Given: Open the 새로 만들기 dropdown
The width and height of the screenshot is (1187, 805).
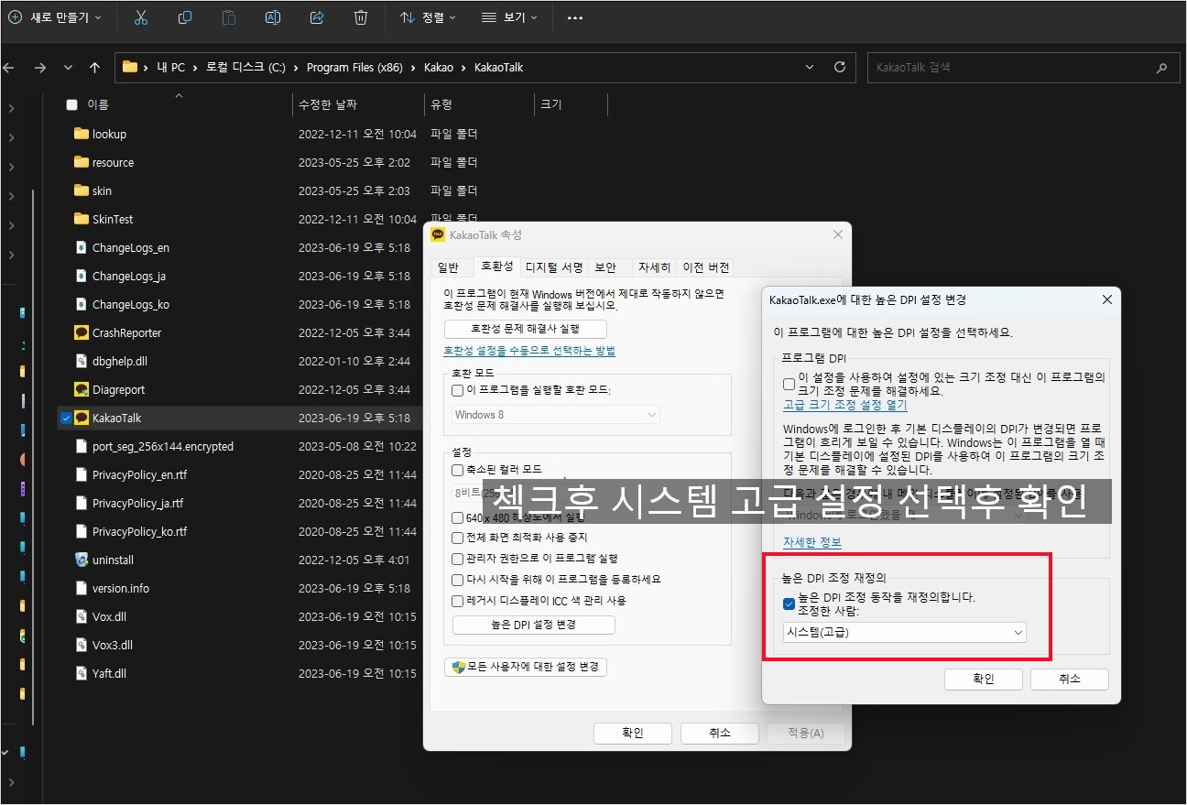Looking at the screenshot, I should 55,17.
